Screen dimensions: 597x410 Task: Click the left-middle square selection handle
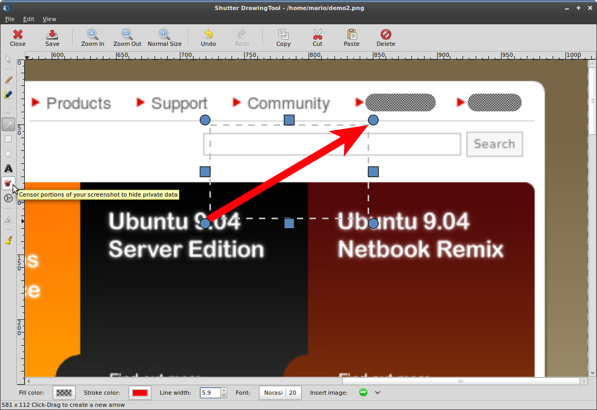pyautogui.click(x=205, y=172)
